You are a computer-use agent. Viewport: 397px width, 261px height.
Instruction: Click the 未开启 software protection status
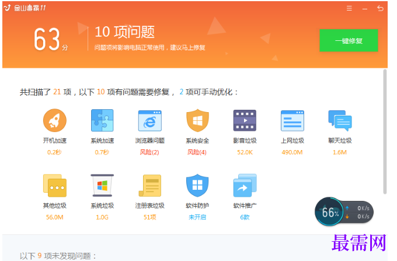[197, 217]
